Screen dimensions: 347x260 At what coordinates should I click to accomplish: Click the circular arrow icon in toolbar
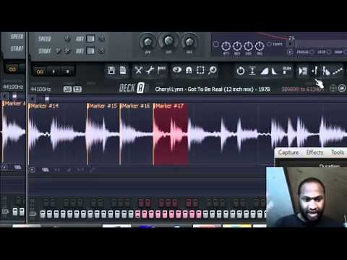(241, 71)
